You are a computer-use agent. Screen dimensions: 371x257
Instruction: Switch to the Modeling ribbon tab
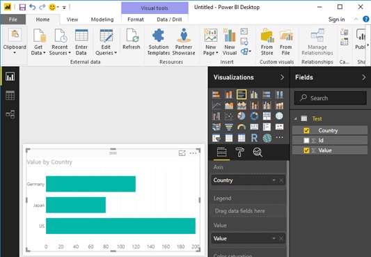pyautogui.click(x=102, y=20)
